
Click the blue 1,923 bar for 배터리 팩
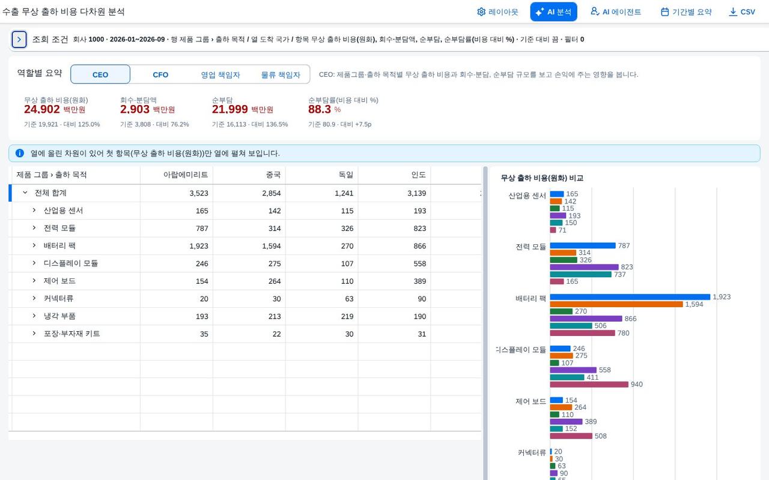[x=630, y=297]
